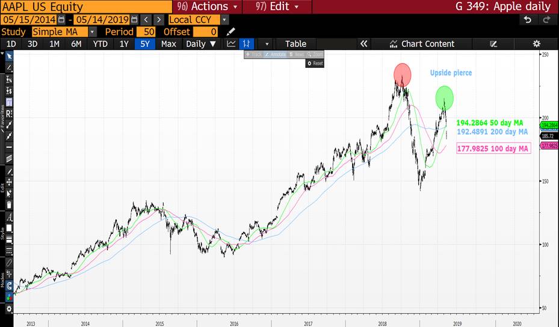Edit the Offset field value 0
The width and height of the screenshot is (559, 327).
[x=205, y=32]
